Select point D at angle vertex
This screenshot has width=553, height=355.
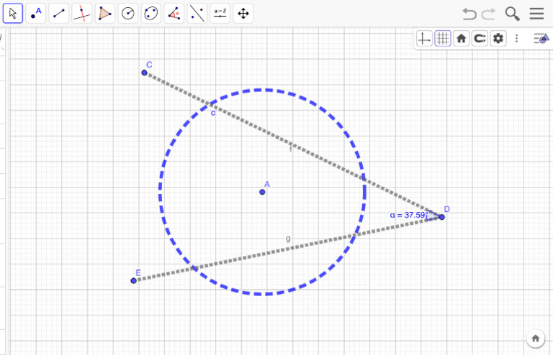point(442,217)
